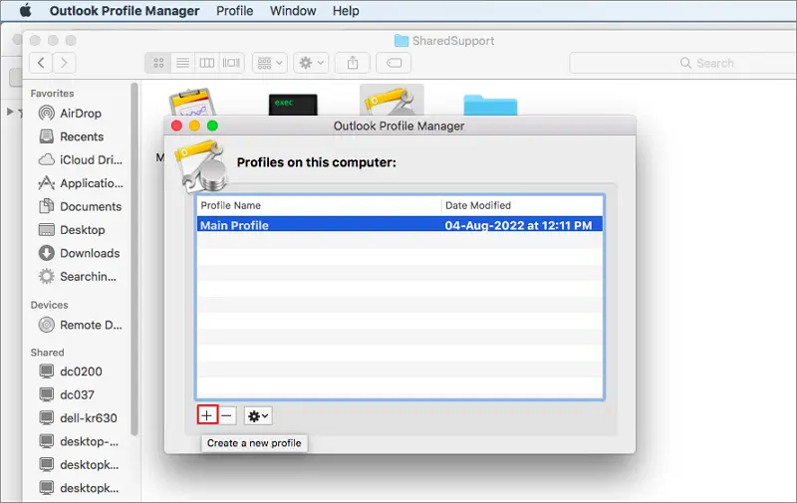Screen dimensions: 797x503
Task: Open Applications in Finder sidebar
Action: 91,183
